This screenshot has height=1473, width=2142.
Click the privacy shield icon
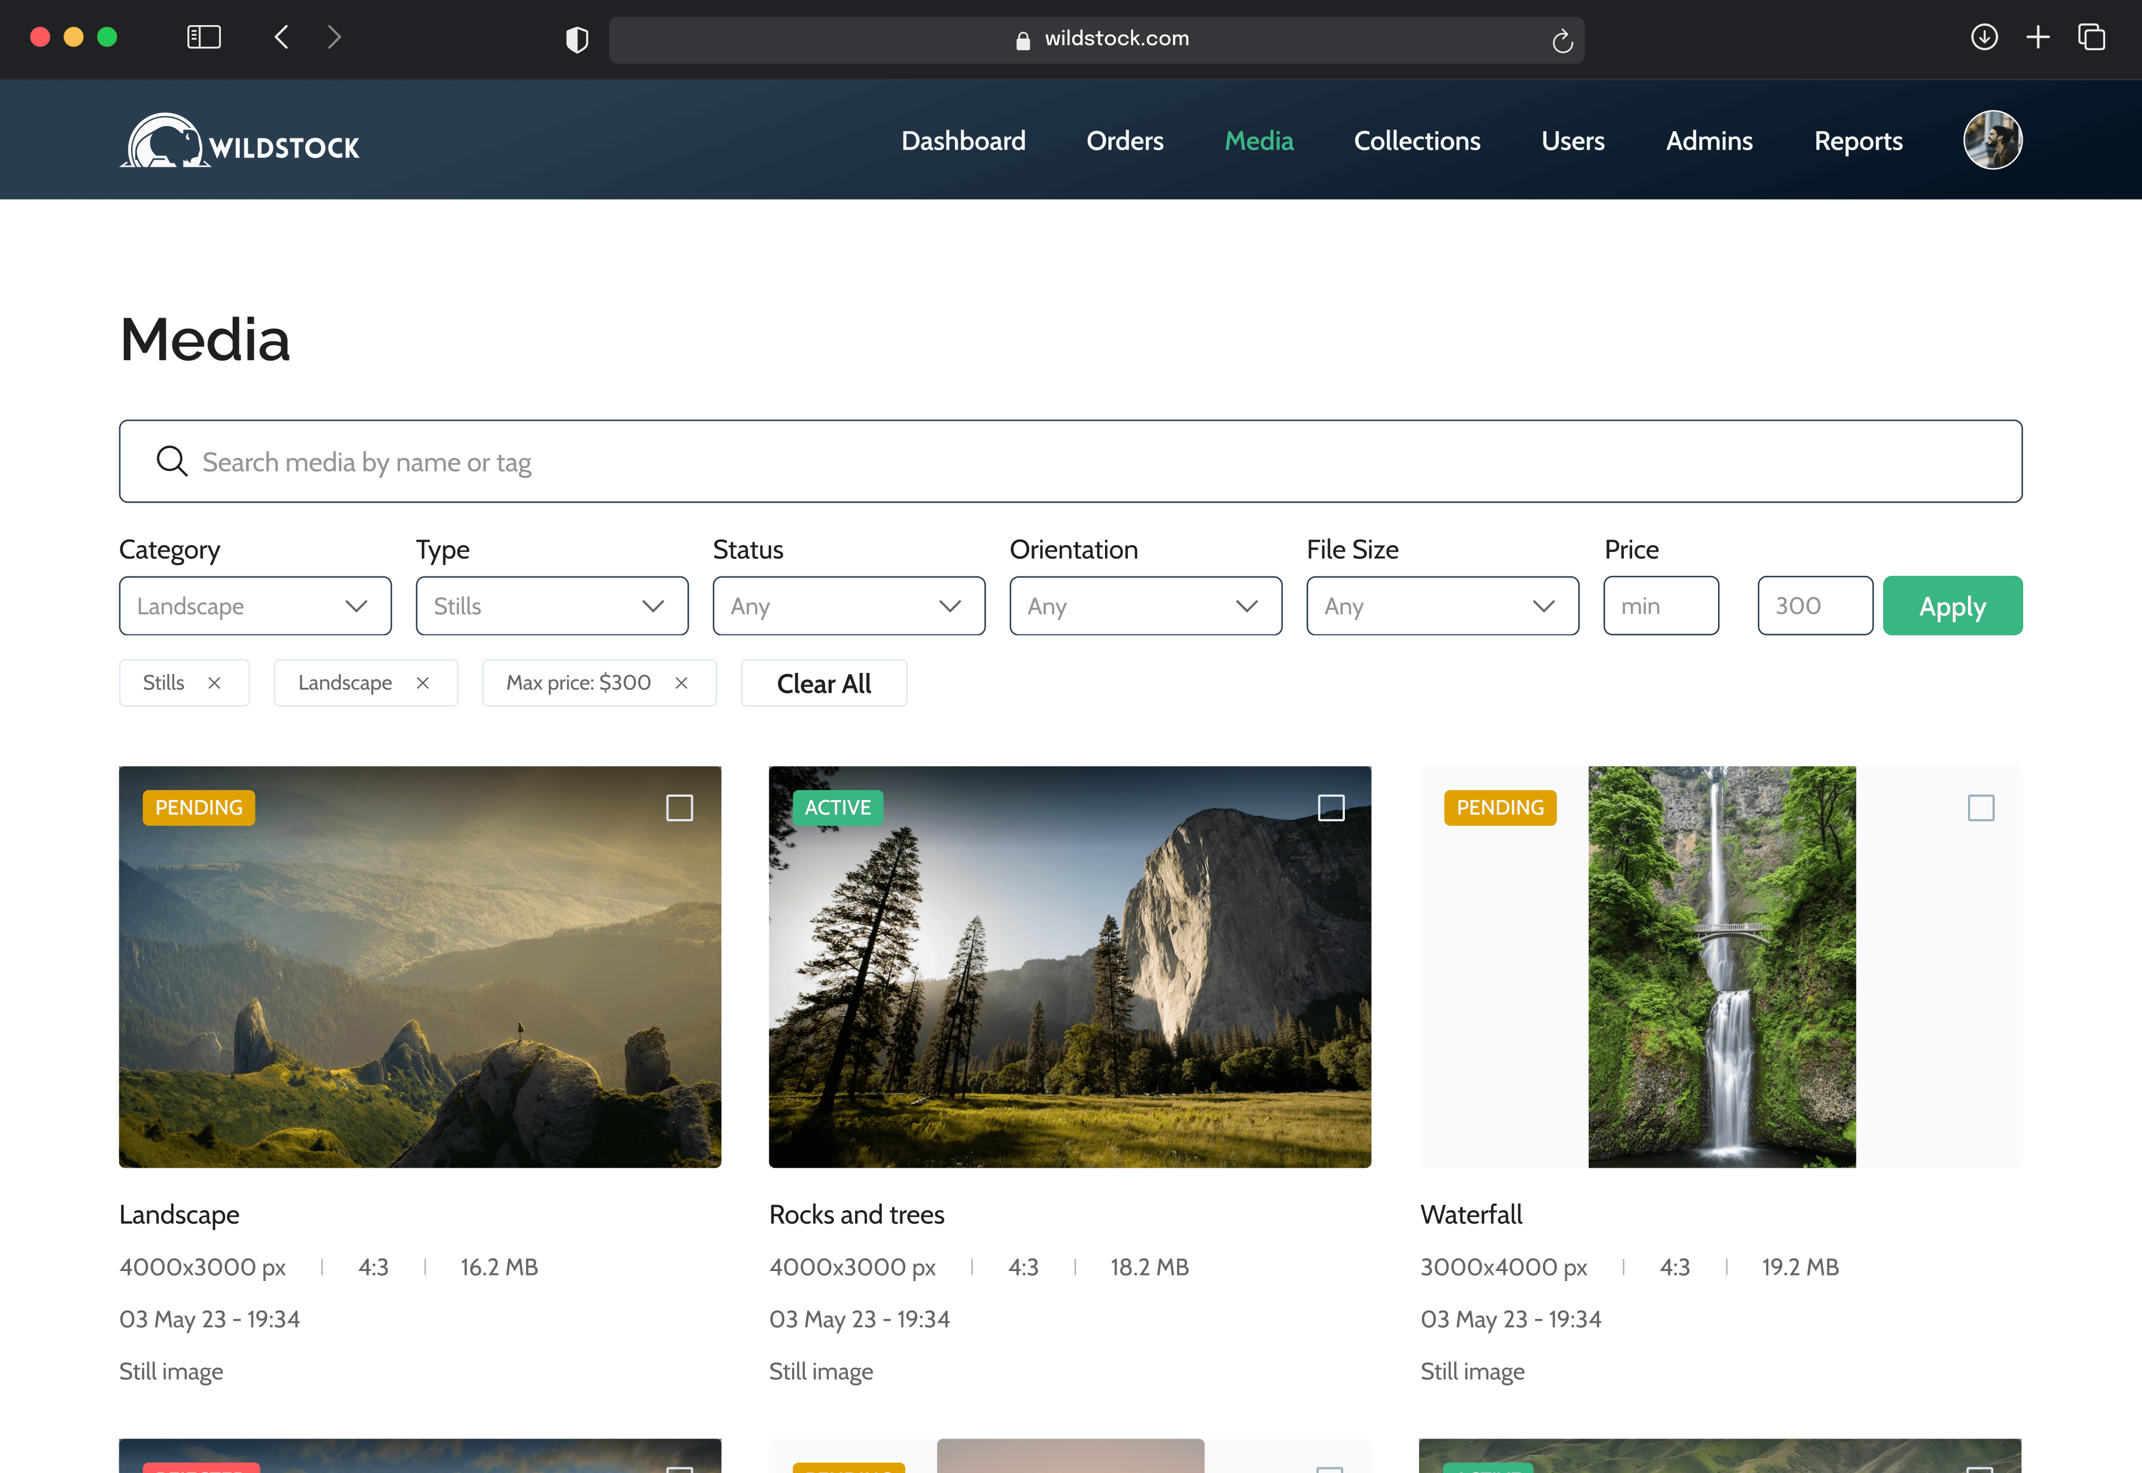(577, 40)
